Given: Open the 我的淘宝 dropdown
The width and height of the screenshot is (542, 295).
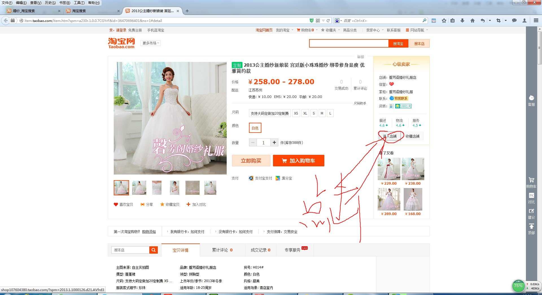Looking at the screenshot, I should coord(284,30).
